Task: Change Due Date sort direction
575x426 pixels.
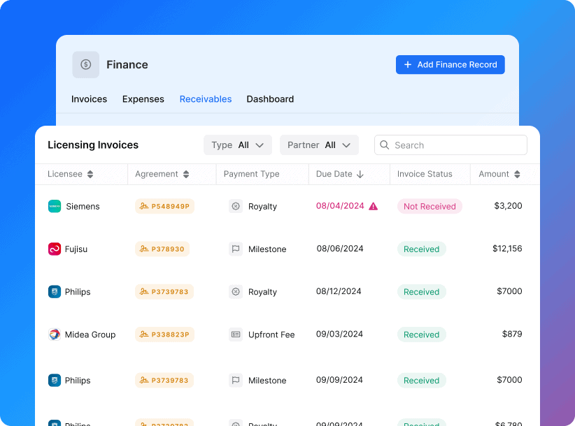Action: click(x=360, y=175)
